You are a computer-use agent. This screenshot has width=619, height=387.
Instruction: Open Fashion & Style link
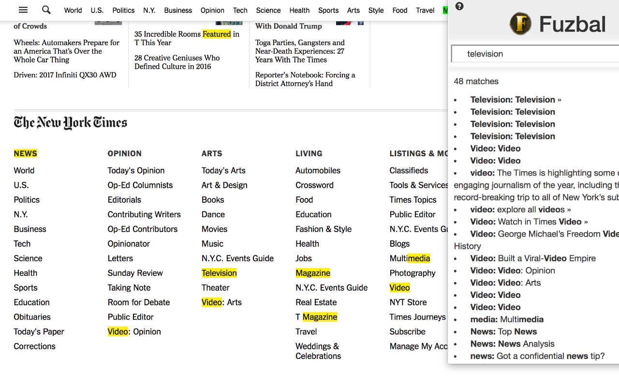pos(324,229)
